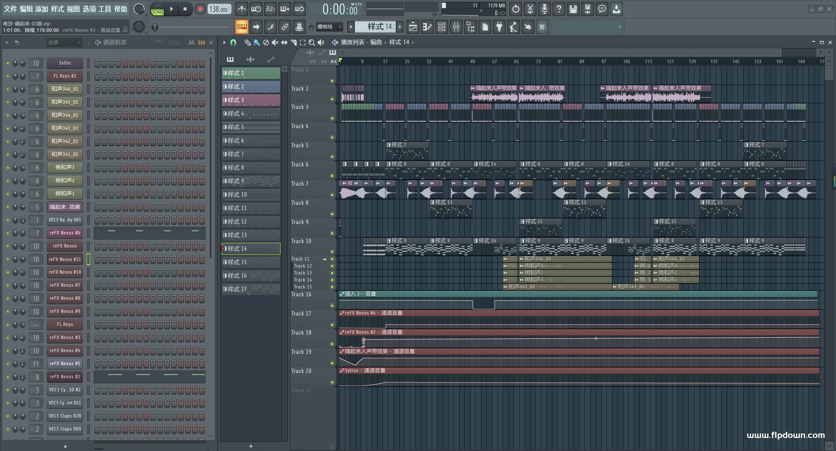Image resolution: width=836 pixels, height=451 pixels.
Task: Mute the reFX Nexus #6 channel LED
Action: tap(7, 233)
